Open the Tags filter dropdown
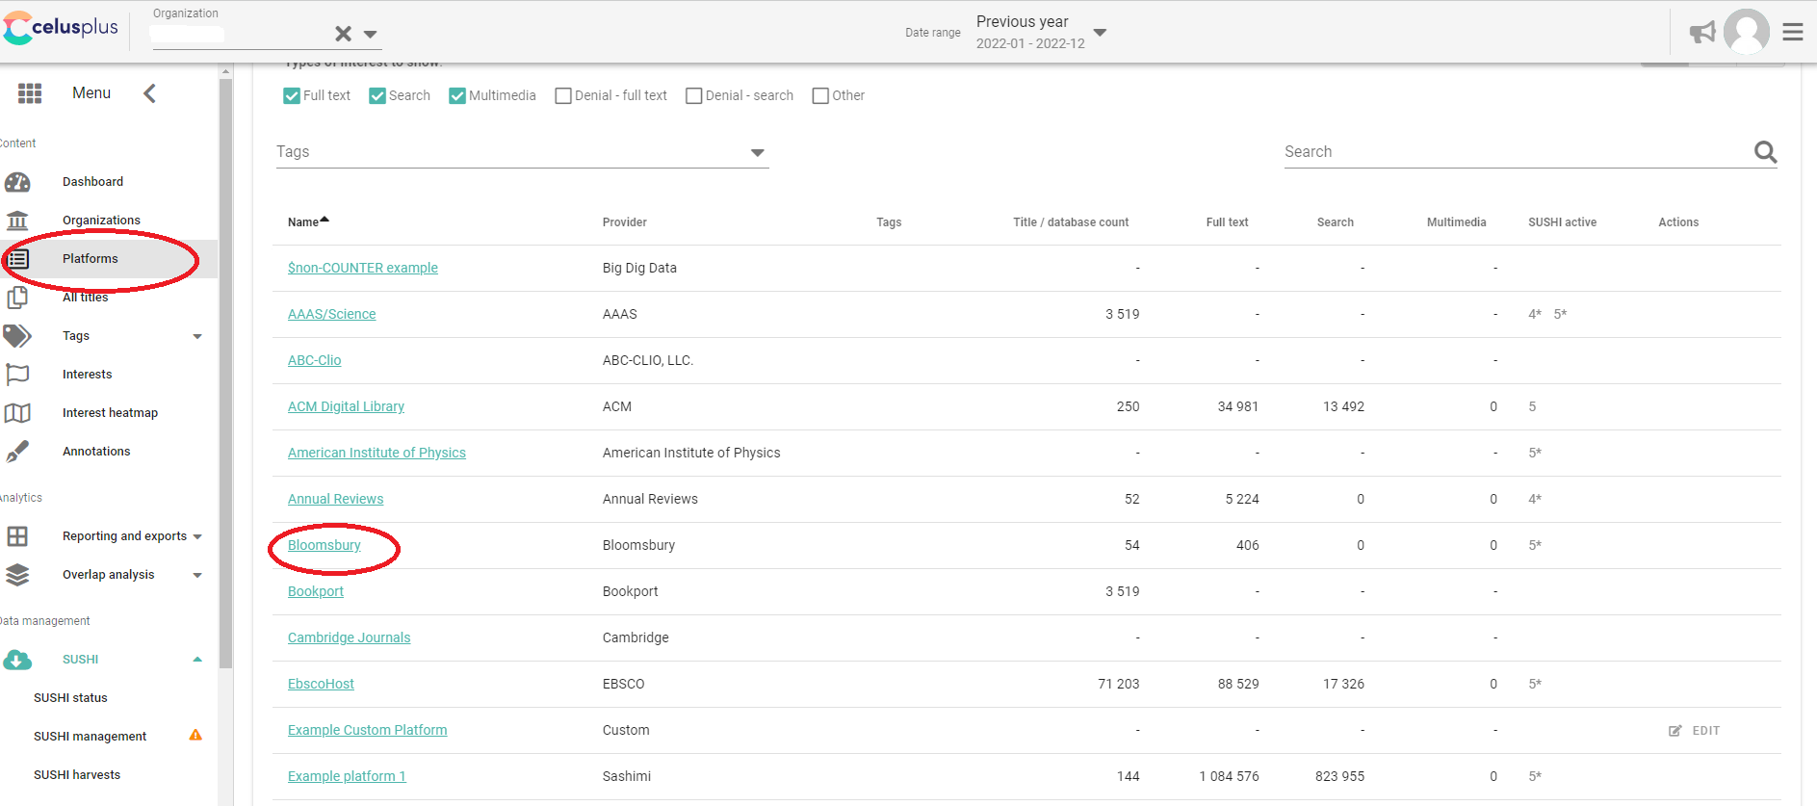This screenshot has width=1817, height=806. pos(758,152)
